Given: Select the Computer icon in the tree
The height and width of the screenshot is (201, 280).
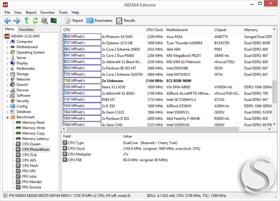Looking at the screenshot, I should (12, 41).
